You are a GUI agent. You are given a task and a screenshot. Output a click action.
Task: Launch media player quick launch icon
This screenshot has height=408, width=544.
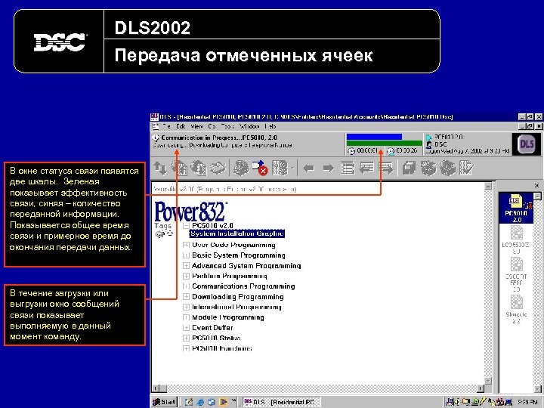[x=223, y=402]
